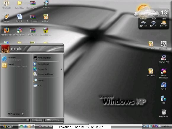Expand hidden tray icons arrow
Viewport: 172px width, 129px height.
coord(144,126)
